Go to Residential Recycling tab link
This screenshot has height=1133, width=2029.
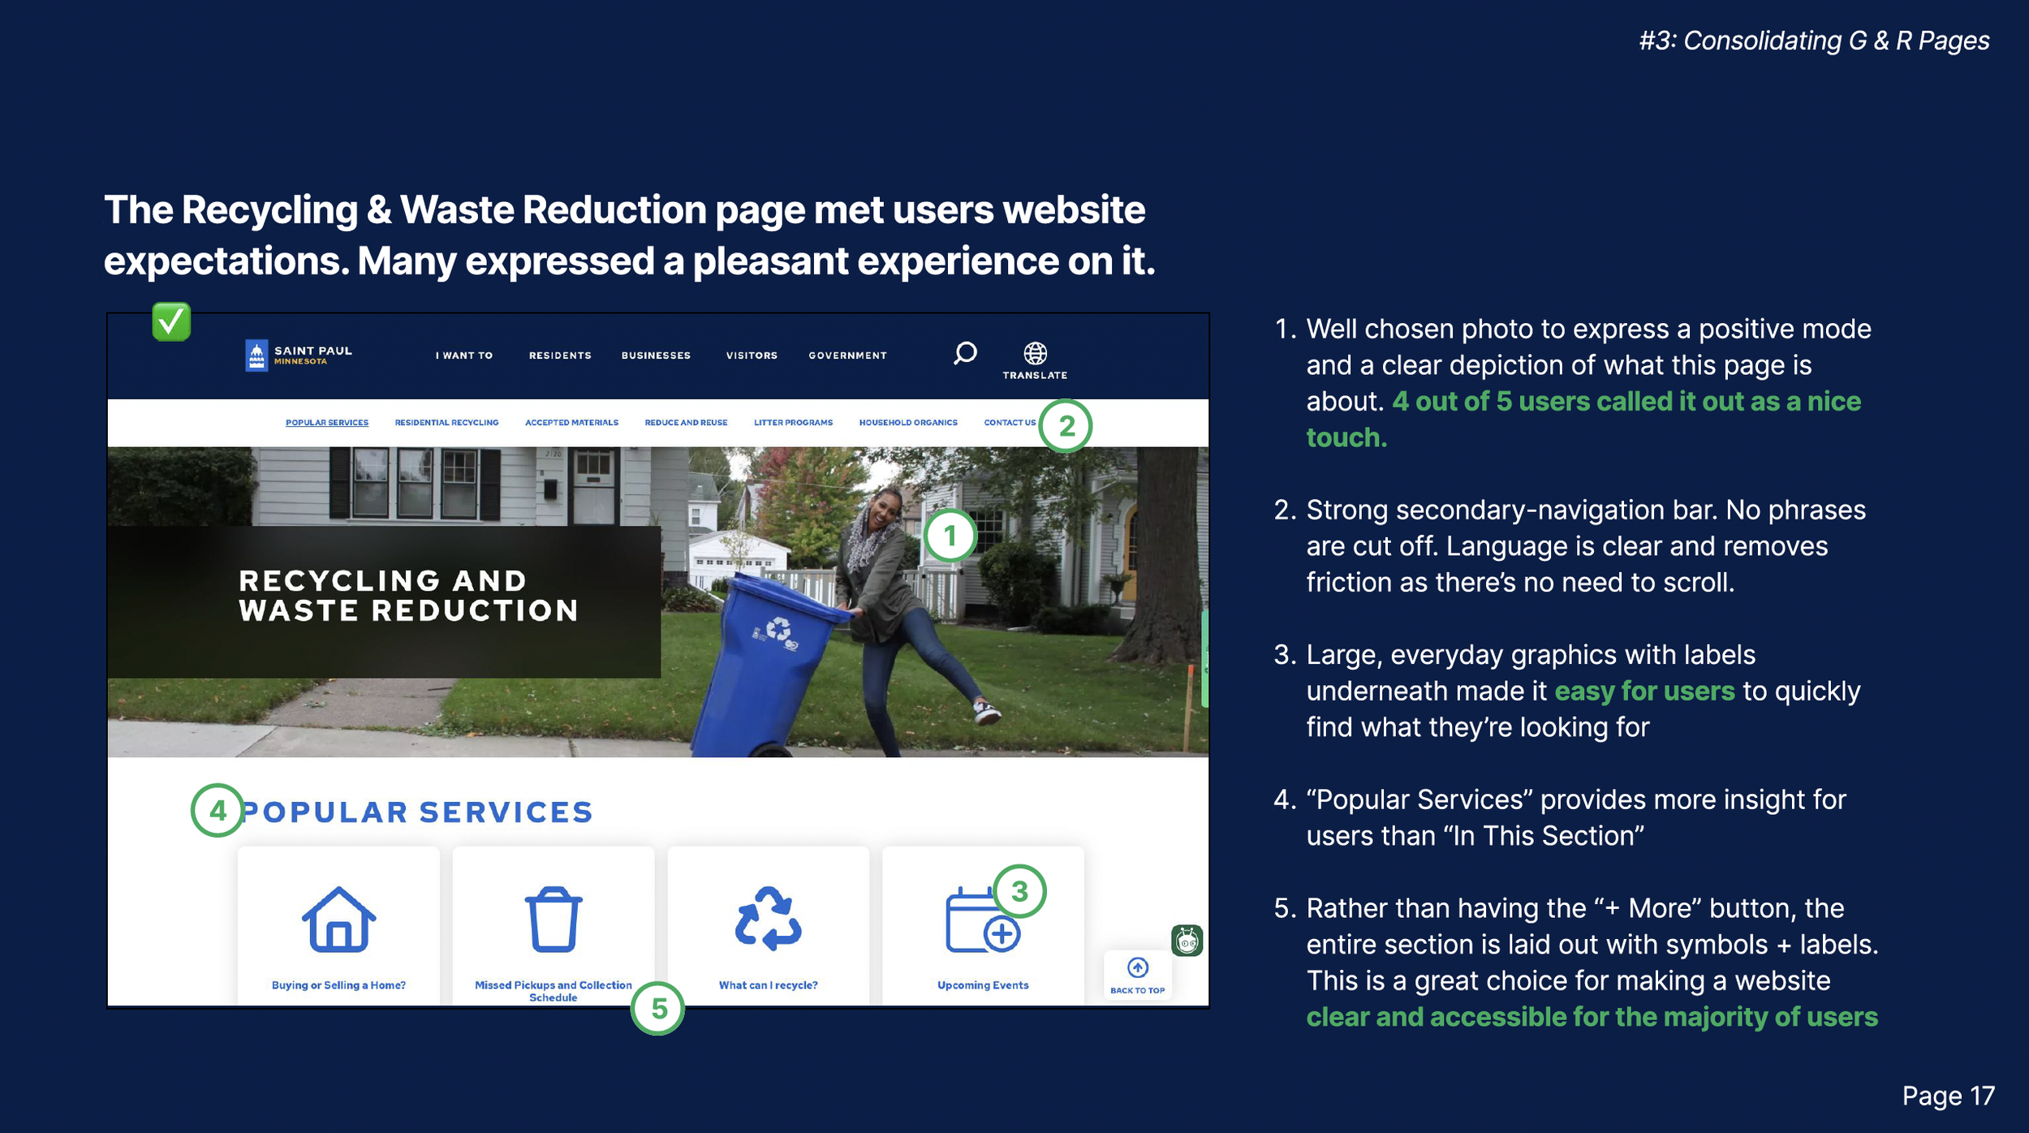(446, 423)
